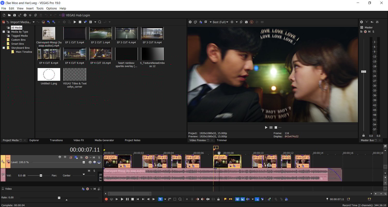Switch to the Video FX tab
388x207 pixels.
pos(79,140)
